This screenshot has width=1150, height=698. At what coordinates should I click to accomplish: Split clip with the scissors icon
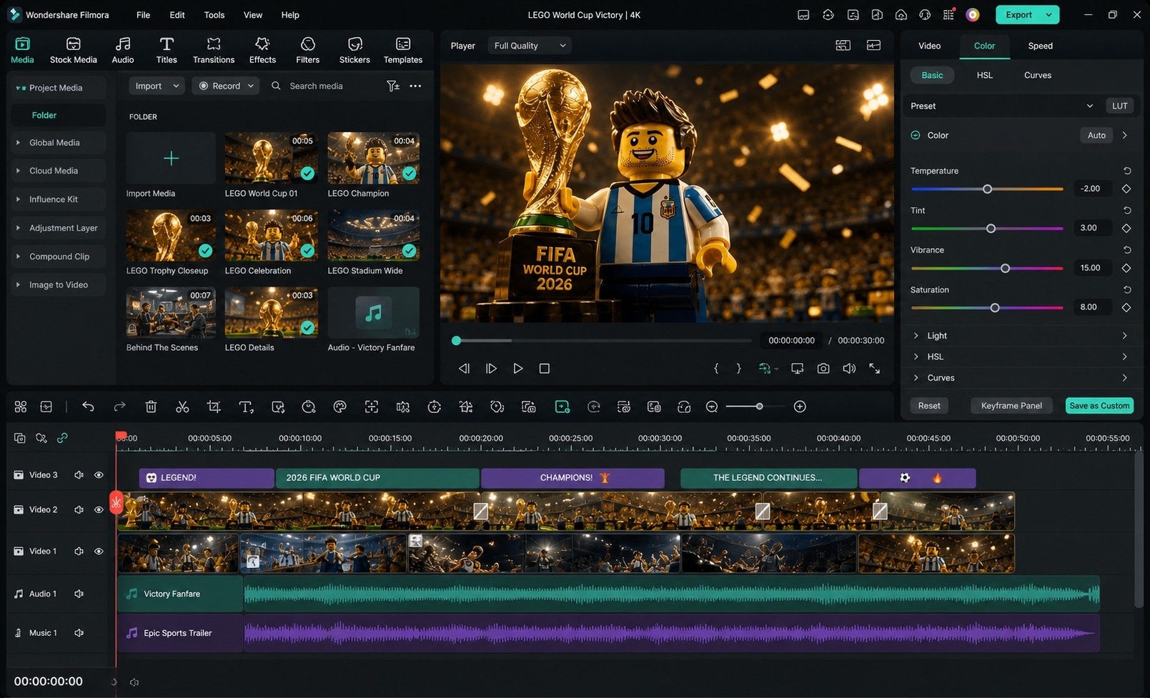pos(182,407)
